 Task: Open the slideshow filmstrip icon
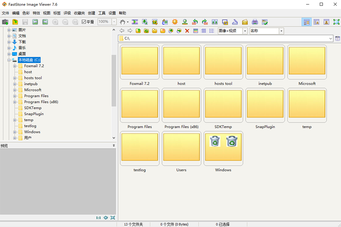(x=135, y=22)
